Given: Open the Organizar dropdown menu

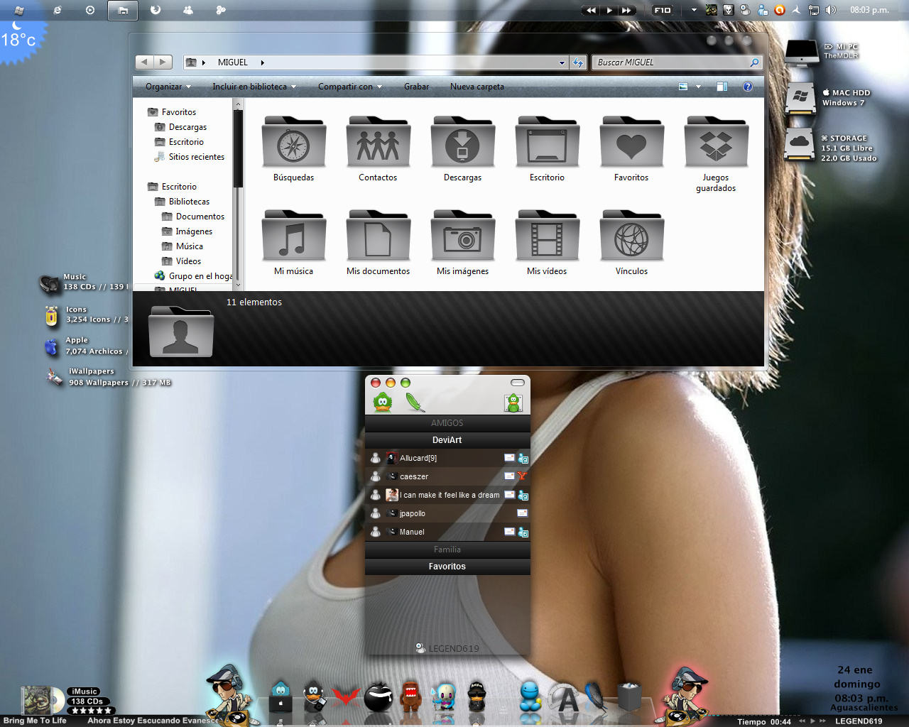Looking at the screenshot, I should (x=168, y=87).
